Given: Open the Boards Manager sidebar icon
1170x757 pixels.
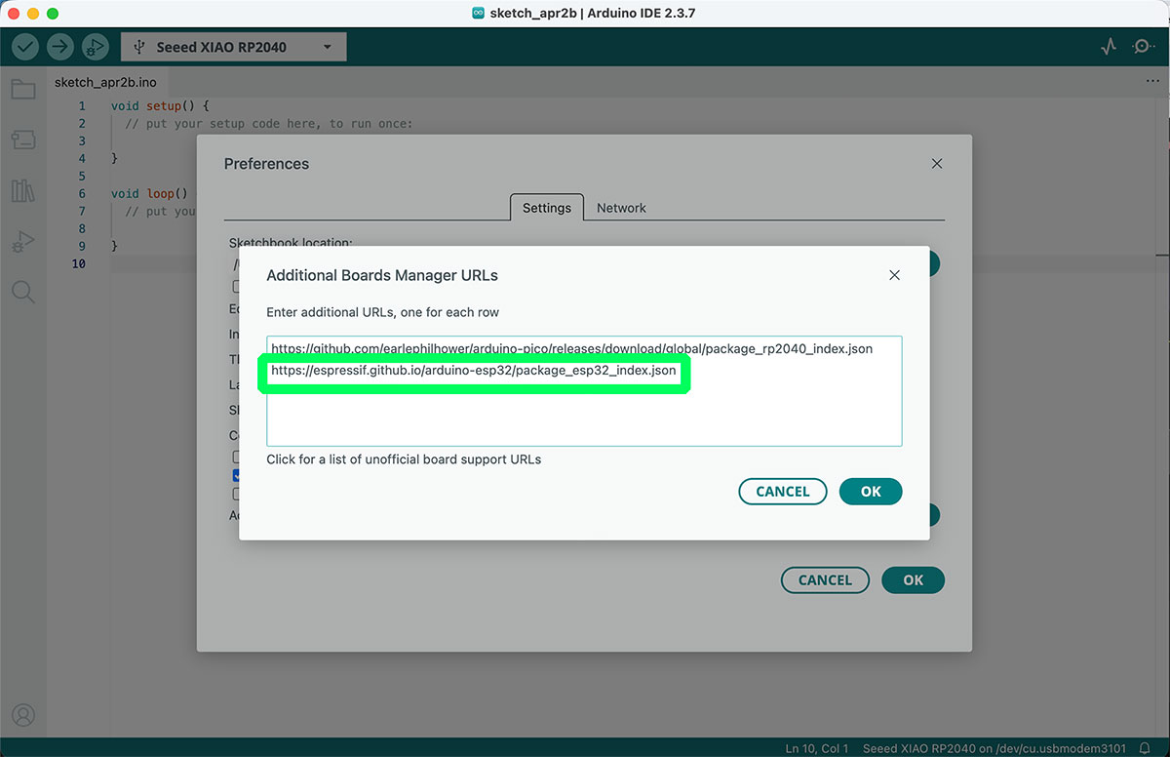Looking at the screenshot, I should click(x=23, y=140).
